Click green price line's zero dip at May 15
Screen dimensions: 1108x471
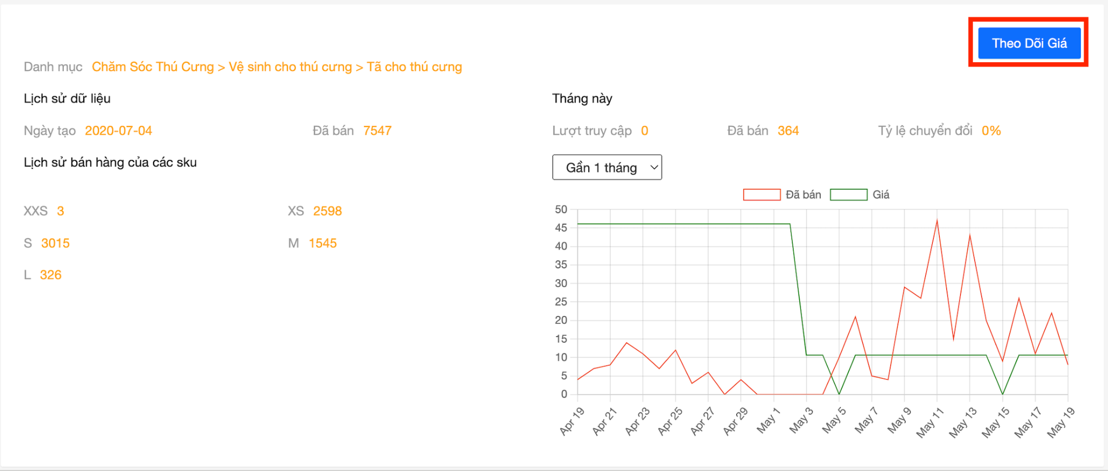coord(1003,394)
